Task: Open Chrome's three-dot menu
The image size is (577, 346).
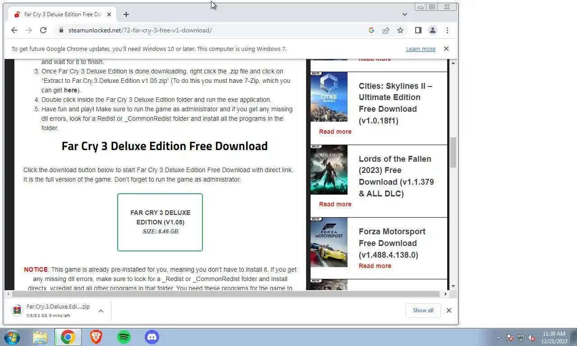Action: tap(447, 30)
